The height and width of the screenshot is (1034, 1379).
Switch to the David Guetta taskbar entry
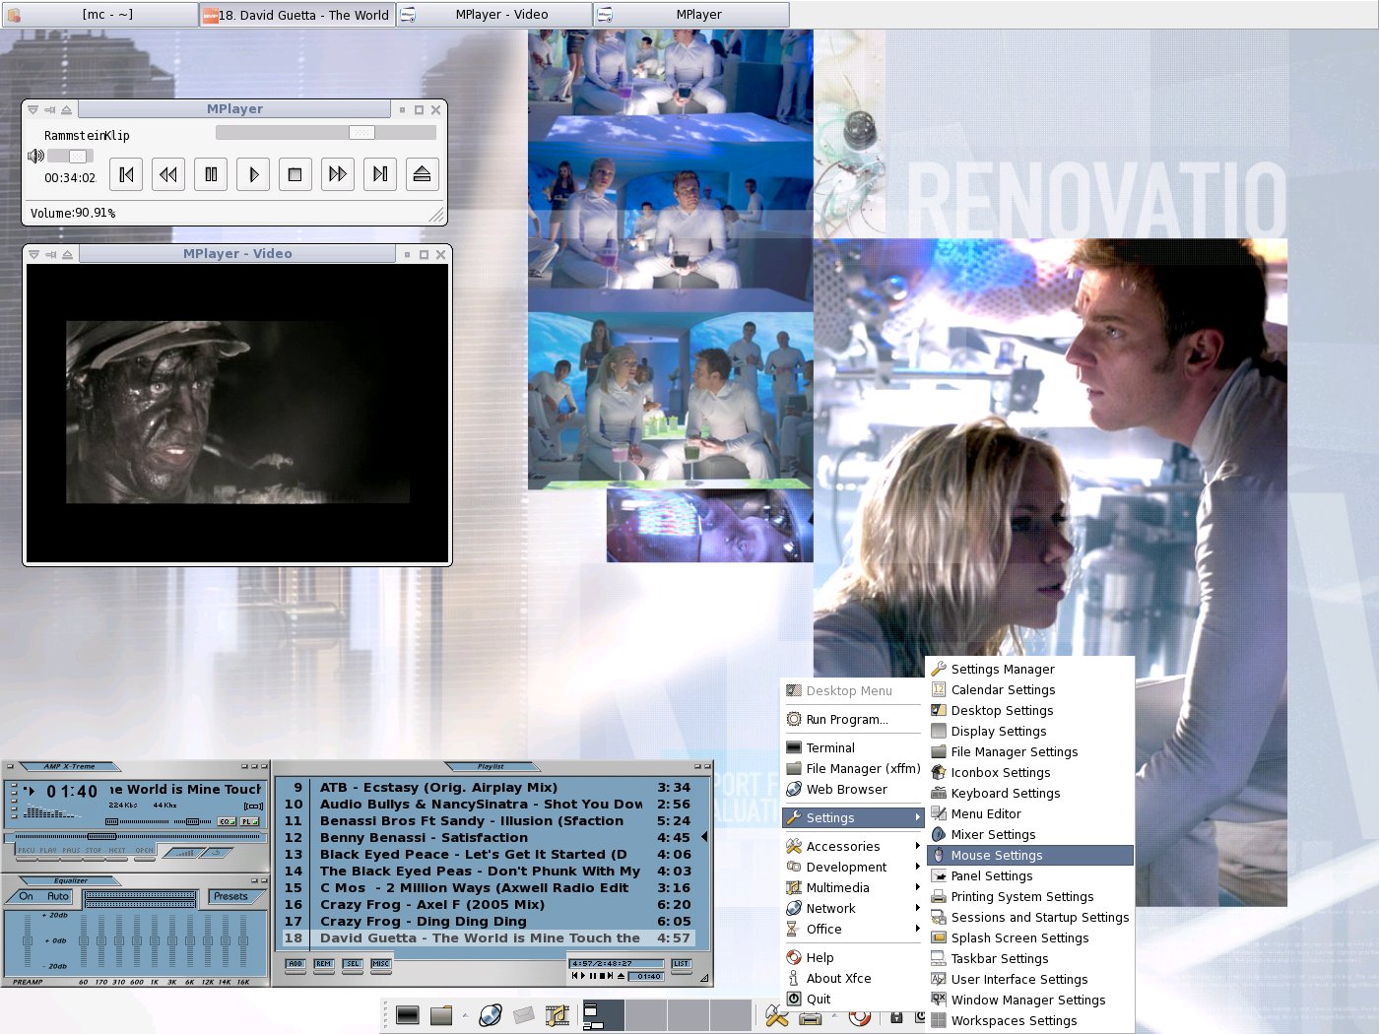pyautogui.click(x=296, y=15)
